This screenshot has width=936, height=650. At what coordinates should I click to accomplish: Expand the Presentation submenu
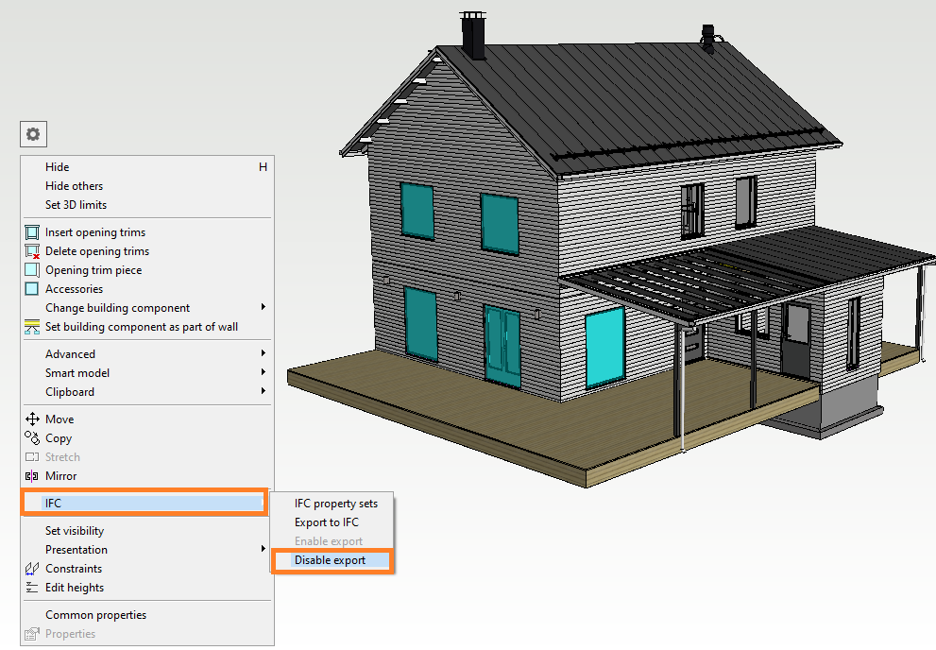click(x=263, y=550)
